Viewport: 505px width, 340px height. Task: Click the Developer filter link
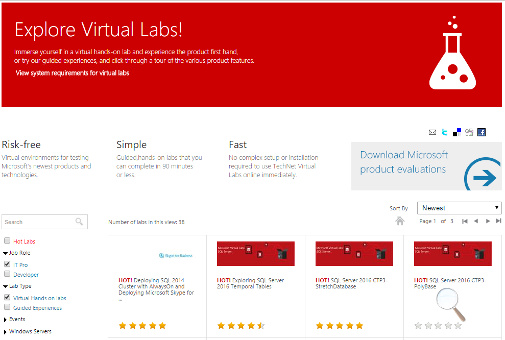point(26,275)
